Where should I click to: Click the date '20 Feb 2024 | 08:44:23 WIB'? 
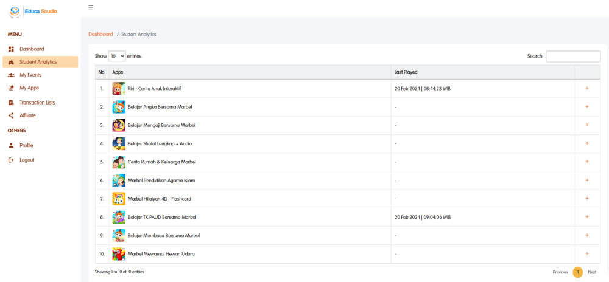click(x=423, y=89)
